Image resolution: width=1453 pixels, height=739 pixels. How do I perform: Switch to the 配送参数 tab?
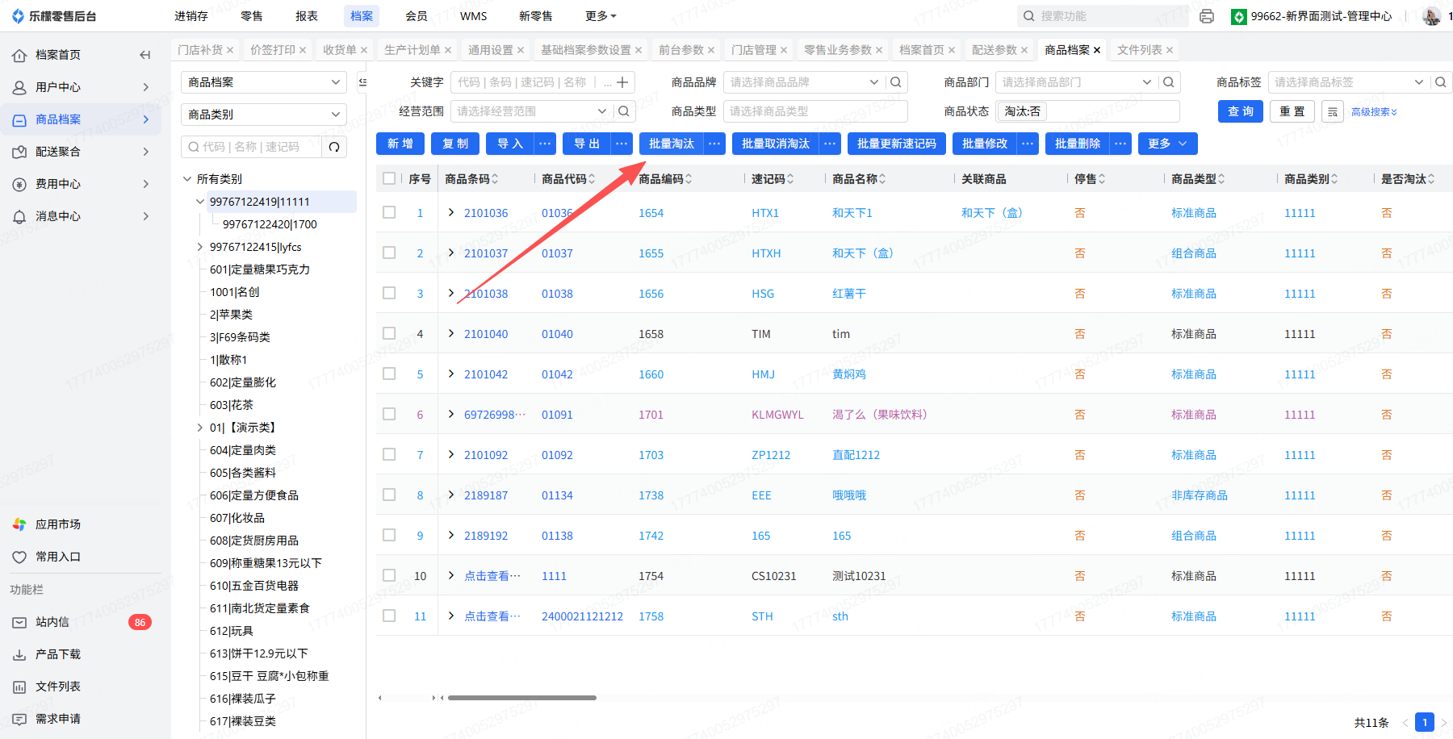(x=994, y=50)
